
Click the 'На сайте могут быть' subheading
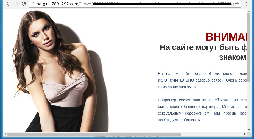pyautogui.click(x=203, y=48)
